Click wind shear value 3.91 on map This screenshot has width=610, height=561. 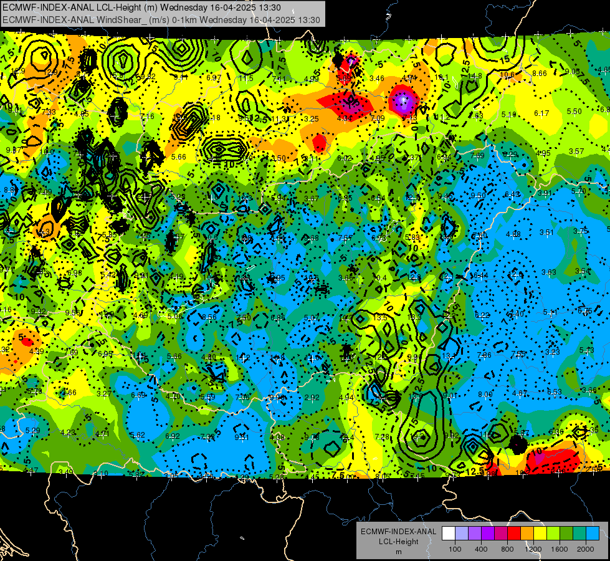[545, 193]
